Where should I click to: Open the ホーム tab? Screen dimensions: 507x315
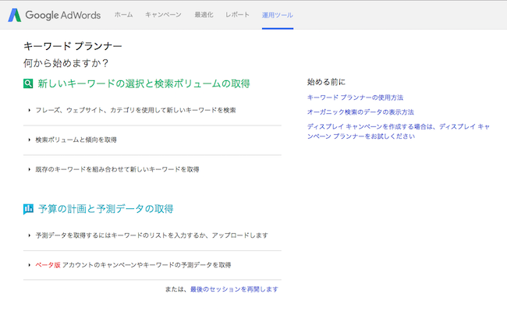[x=123, y=15]
